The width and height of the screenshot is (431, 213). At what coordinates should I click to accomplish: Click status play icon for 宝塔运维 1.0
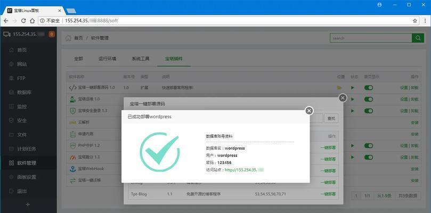click(352, 99)
